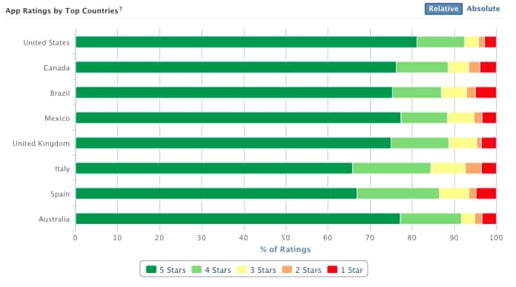
Task: Click Spain's light green 4 Stars segment
Action: pyautogui.click(x=398, y=194)
